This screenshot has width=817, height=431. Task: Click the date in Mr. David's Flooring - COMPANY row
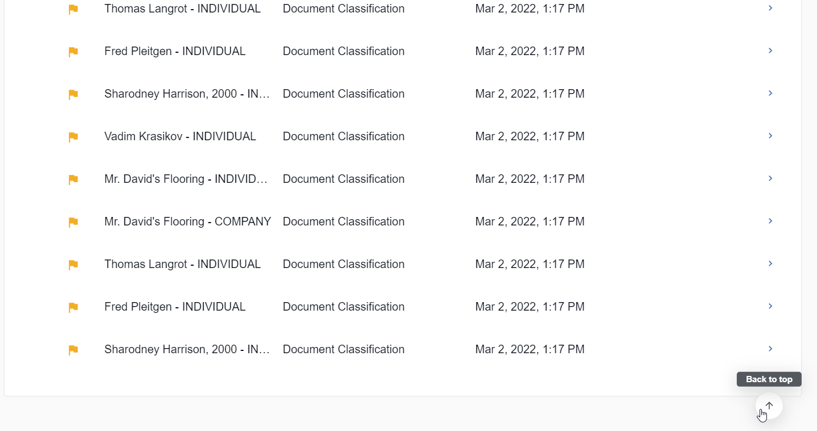click(530, 221)
